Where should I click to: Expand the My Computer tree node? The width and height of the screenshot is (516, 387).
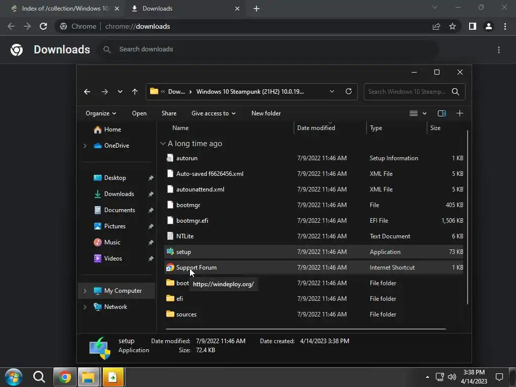(x=85, y=291)
